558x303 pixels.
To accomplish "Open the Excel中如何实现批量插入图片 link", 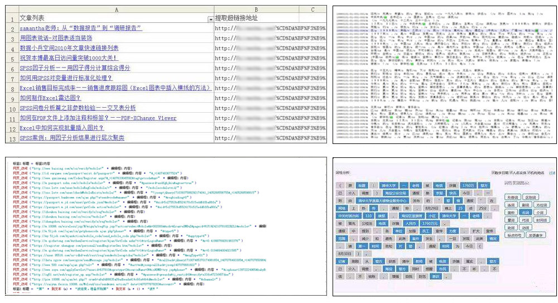I will click(61, 127).
